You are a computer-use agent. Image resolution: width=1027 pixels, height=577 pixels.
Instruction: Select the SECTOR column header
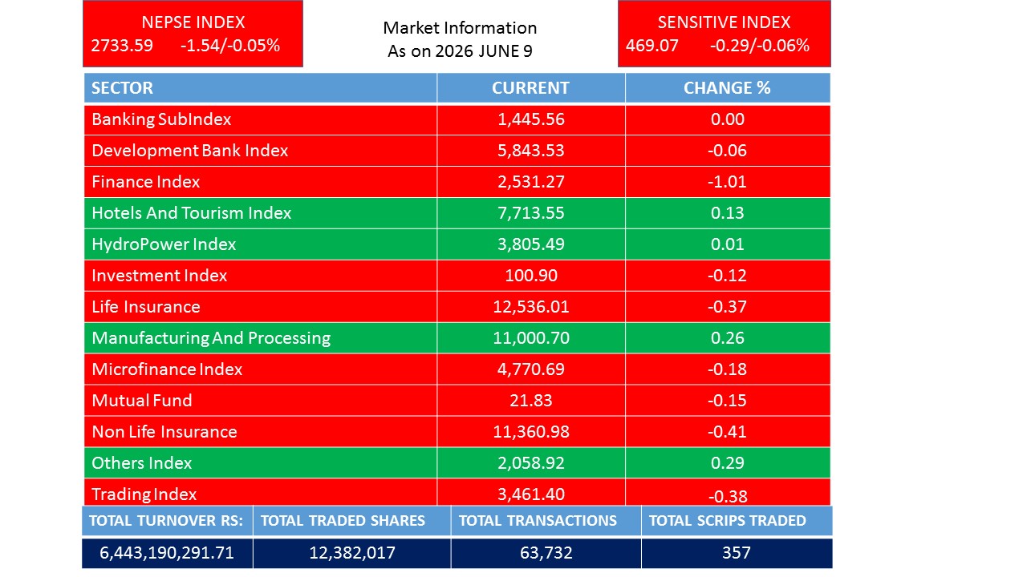[x=261, y=88]
